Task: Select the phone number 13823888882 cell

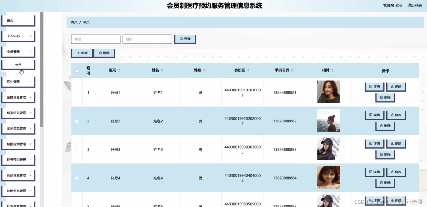Action: [x=285, y=121]
